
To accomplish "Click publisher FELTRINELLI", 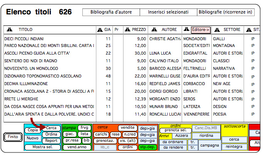I will [195, 69].
